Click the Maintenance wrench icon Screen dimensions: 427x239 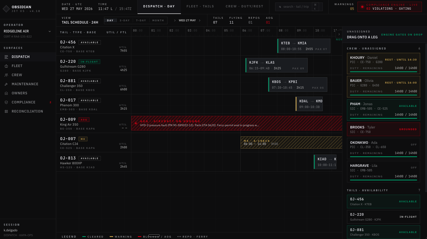click(6, 84)
